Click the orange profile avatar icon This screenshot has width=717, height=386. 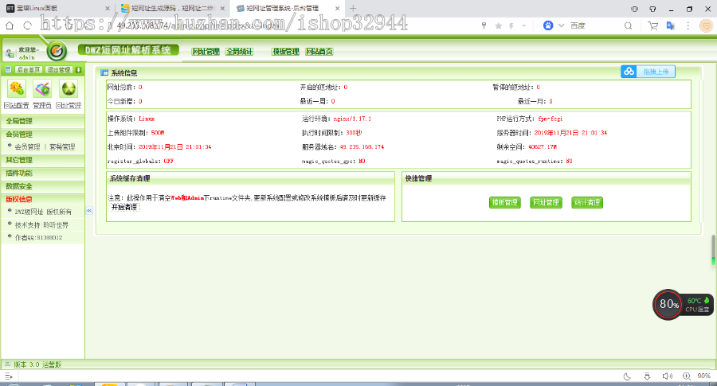707,25
